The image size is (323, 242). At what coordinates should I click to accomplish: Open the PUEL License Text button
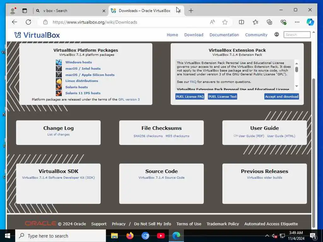click(222, 96)
